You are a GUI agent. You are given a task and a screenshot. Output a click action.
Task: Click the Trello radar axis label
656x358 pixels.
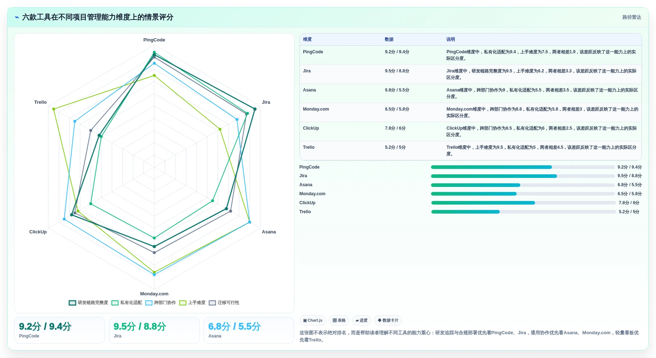click(x=40, y=102)
